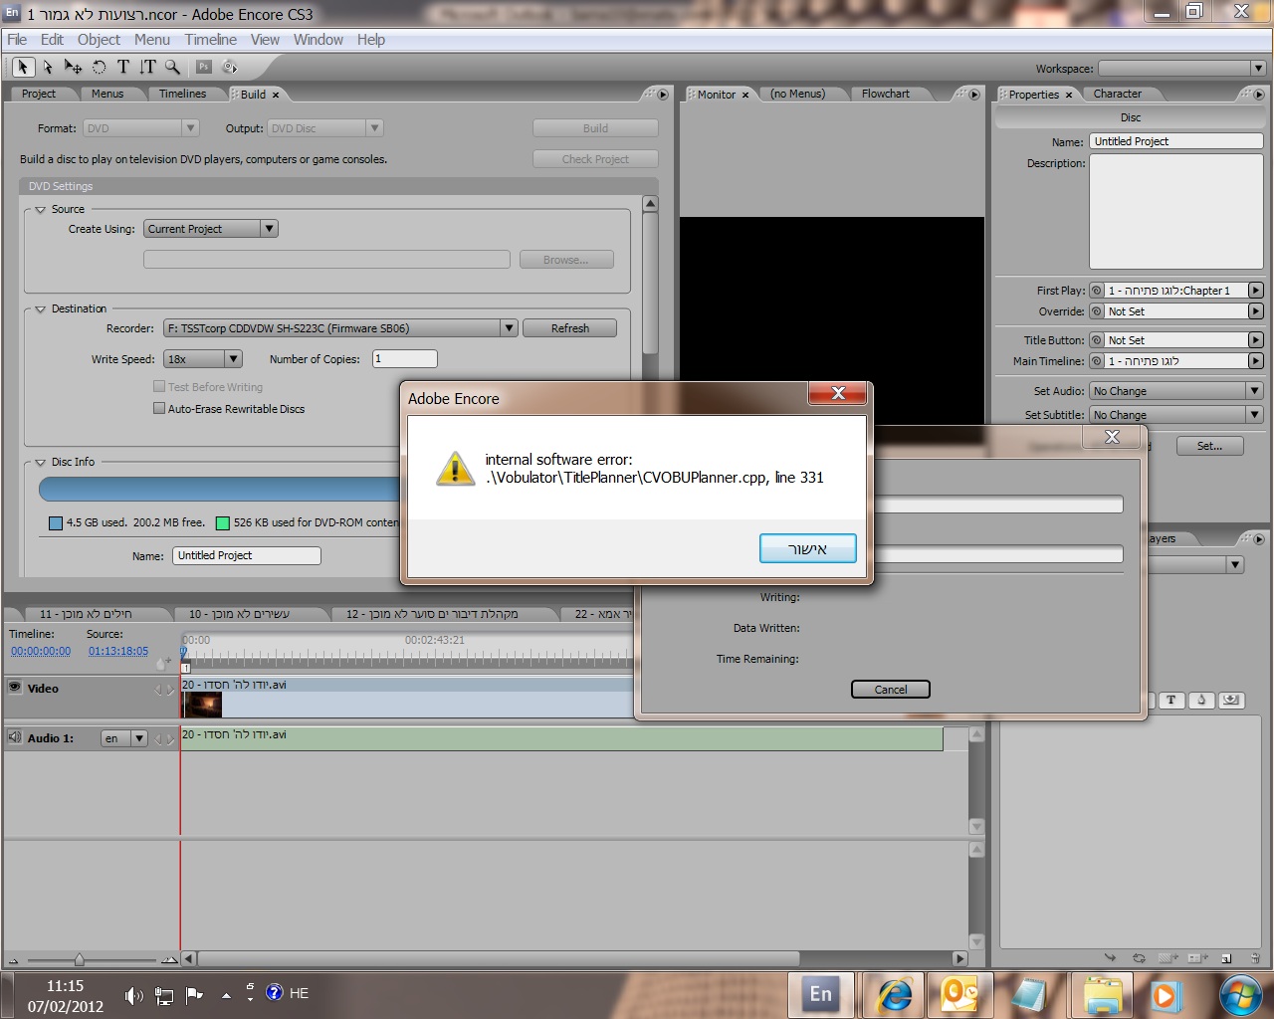The width and height of the screenshot is (1274, 1019).
Task: Collapse the Disc Info section triangle
Action: 41,463
